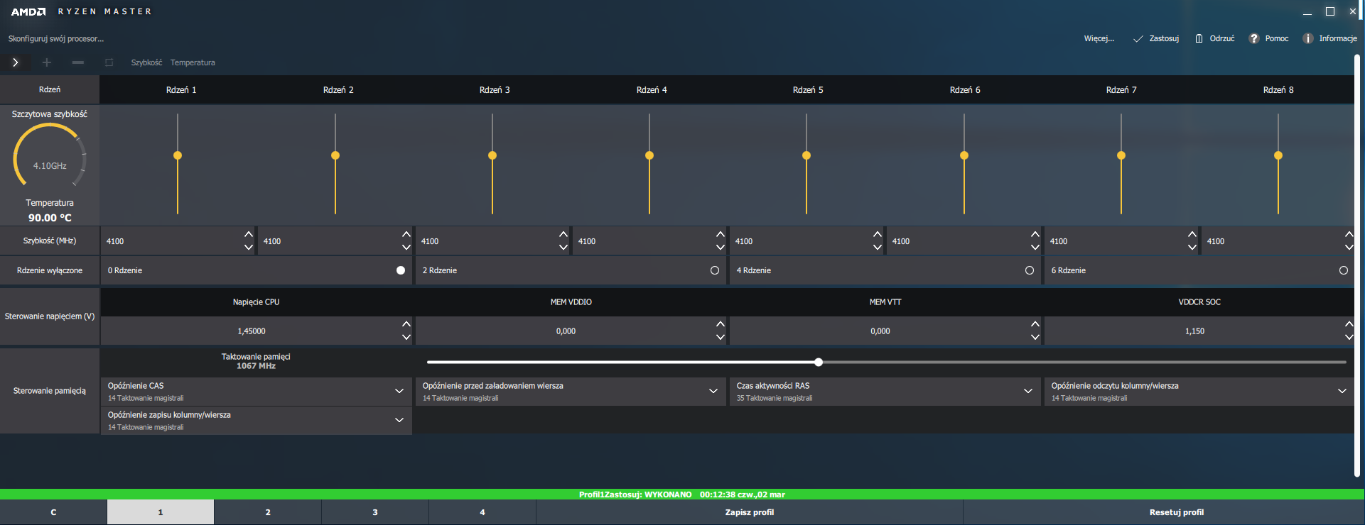The width and height of the screenshot is (1365, 525).
Task: Switch to profile tab 2
Action: pos(268,512)
